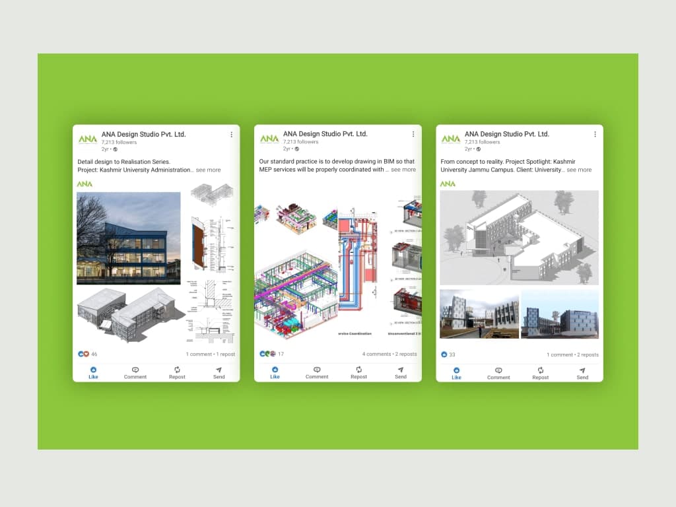Open ANA logo avatar on From concept post
The width and height of the screenshot is (676, 507).
point(451,139)
